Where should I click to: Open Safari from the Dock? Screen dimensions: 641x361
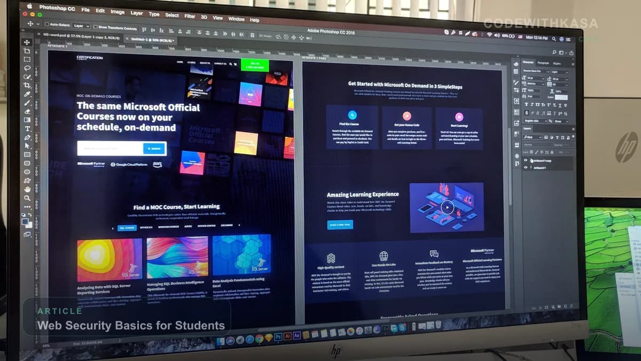coord(249,340)
